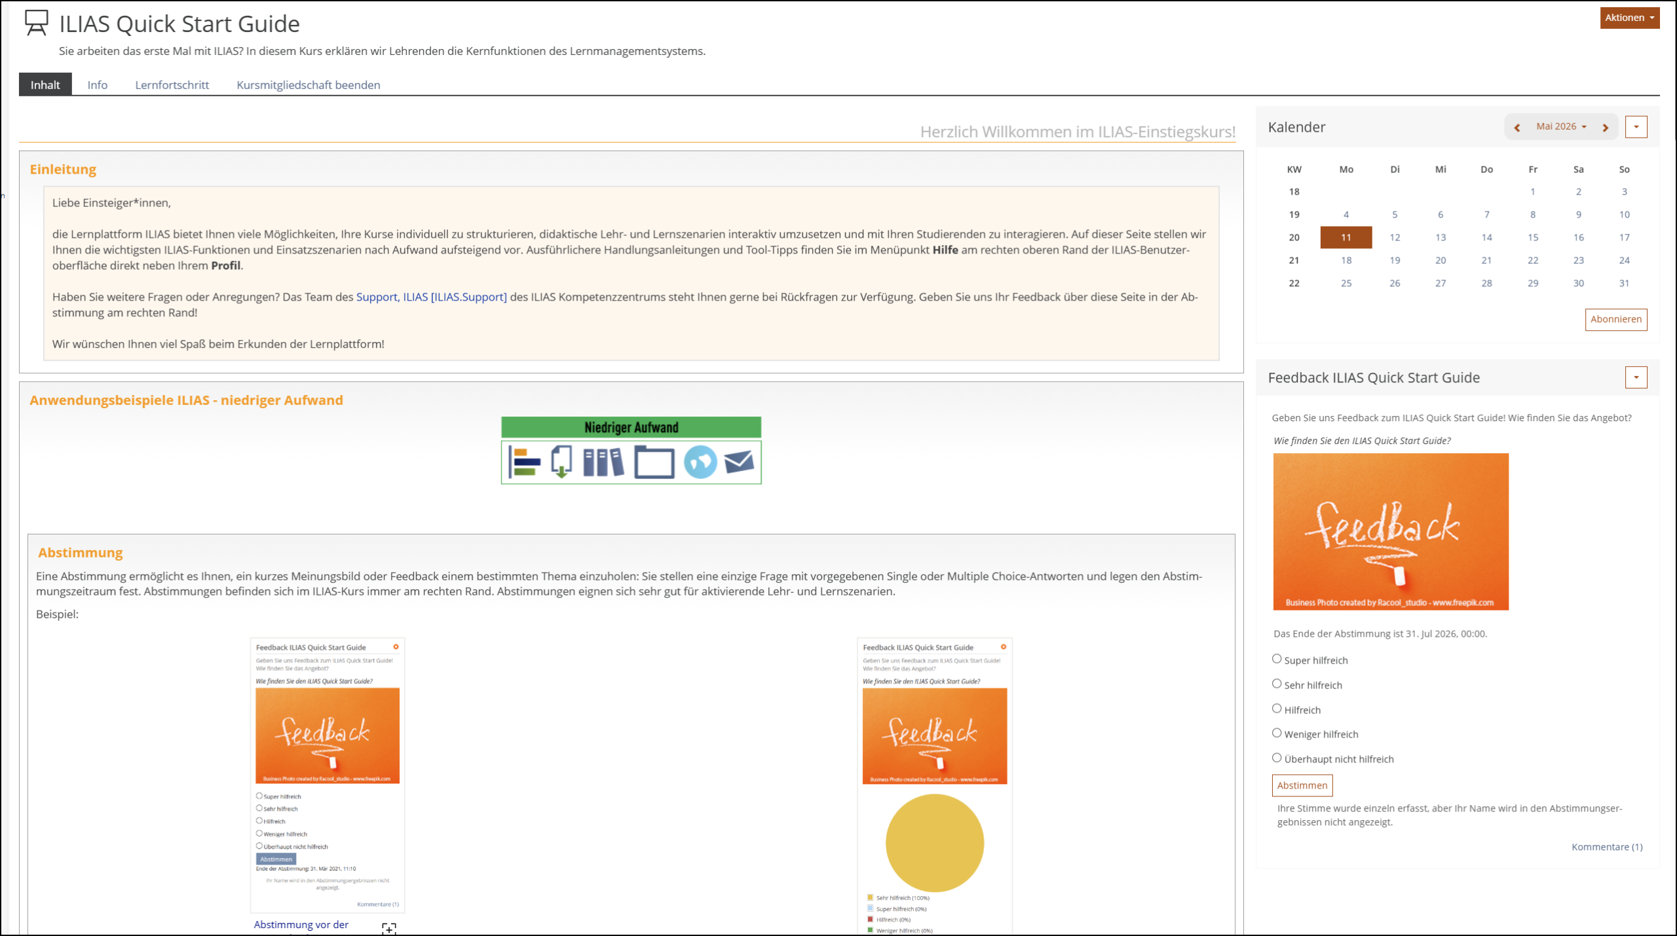Click the 'Kalender' block title
The height and width of the screenshot is (936, 1677).
click(1296, 127)
